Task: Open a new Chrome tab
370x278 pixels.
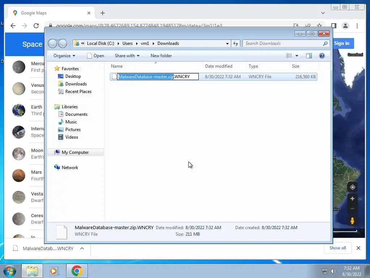Action: pos(102,13)
